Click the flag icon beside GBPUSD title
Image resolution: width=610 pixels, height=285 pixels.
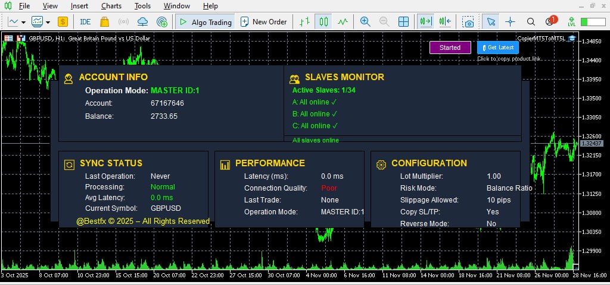click(x=8, y=39)
